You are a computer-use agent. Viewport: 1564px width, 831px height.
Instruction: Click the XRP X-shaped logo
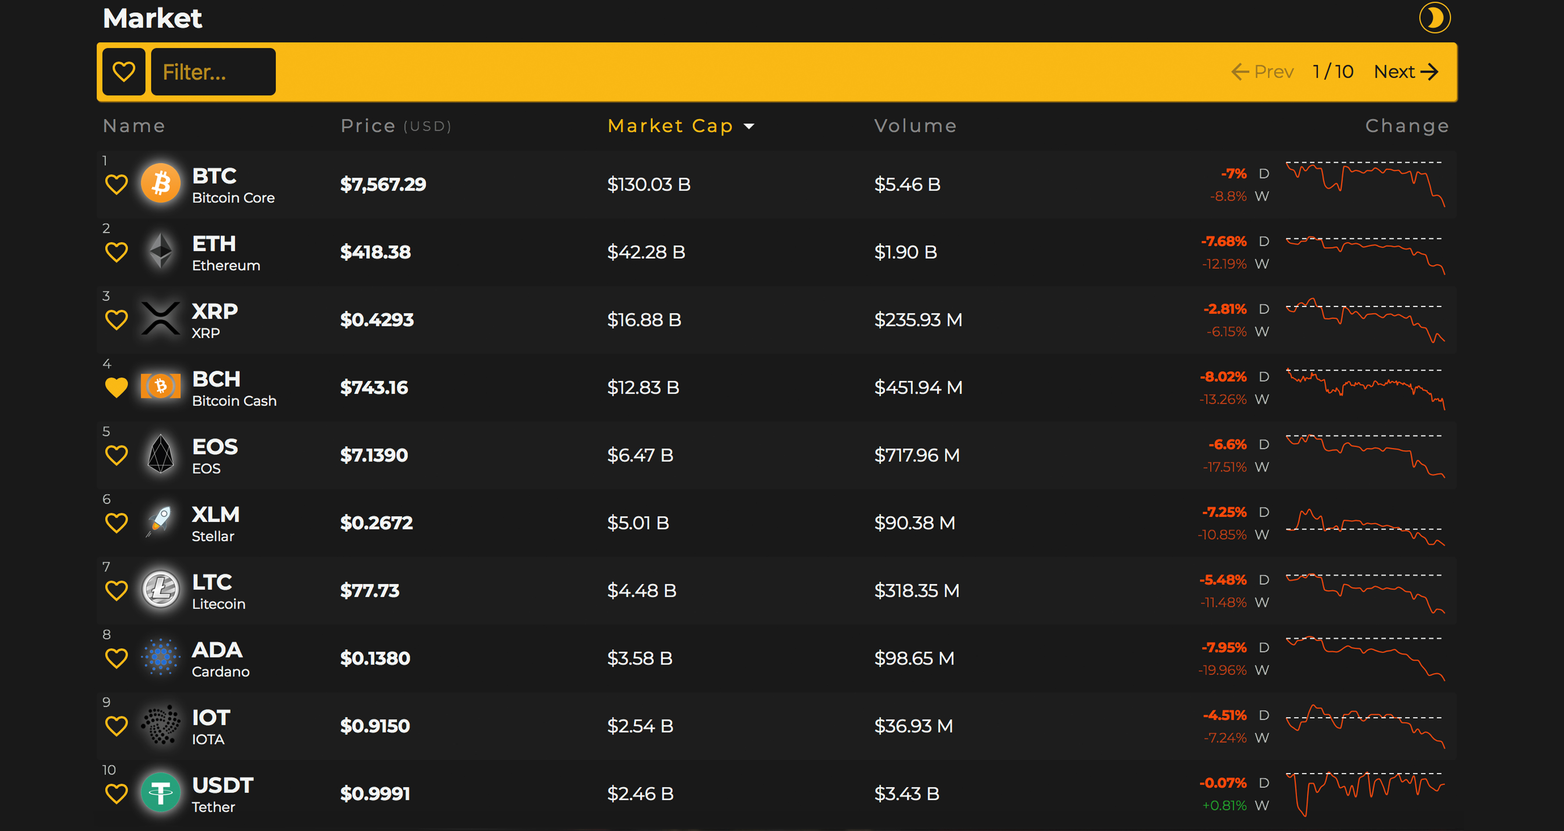point(161,318)
